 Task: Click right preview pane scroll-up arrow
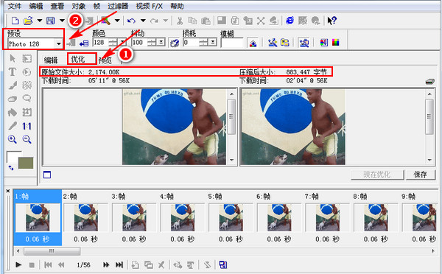[429, 94]
